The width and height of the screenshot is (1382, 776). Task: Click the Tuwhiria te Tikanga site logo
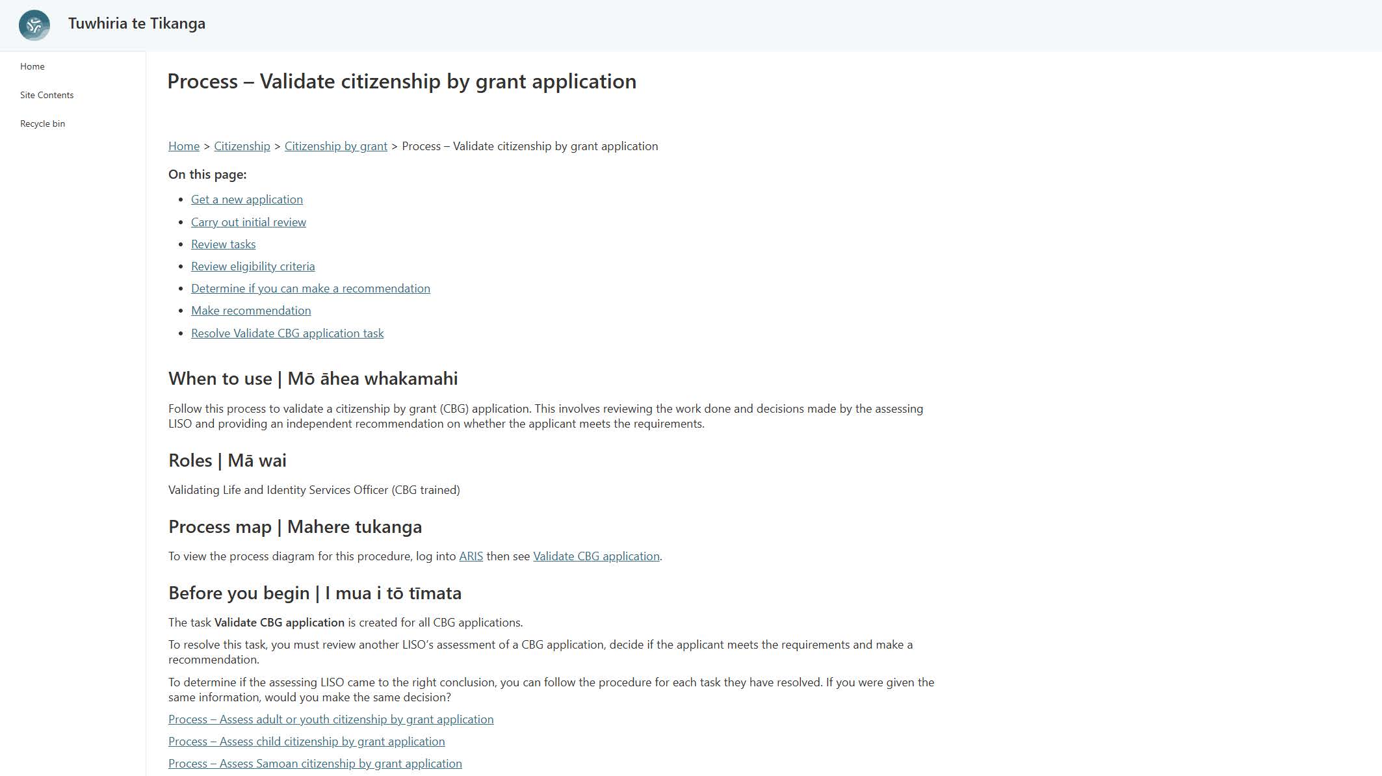tap(34, 25)
